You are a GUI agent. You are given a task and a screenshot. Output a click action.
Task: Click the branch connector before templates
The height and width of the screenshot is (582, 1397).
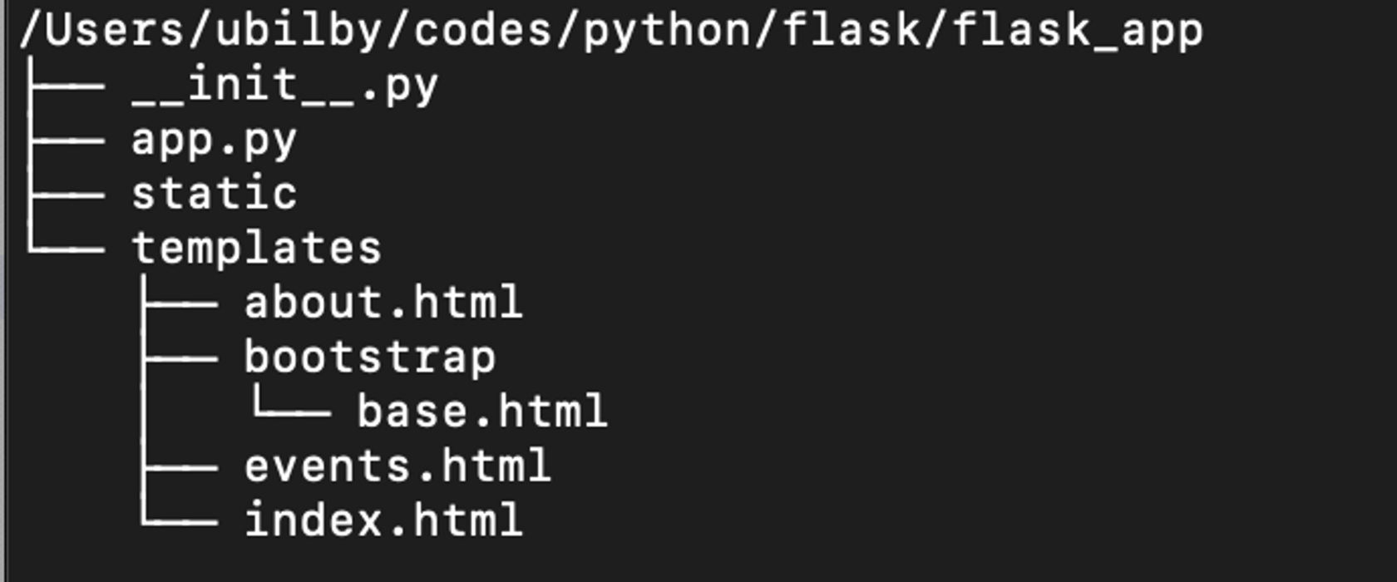point(67,241)
